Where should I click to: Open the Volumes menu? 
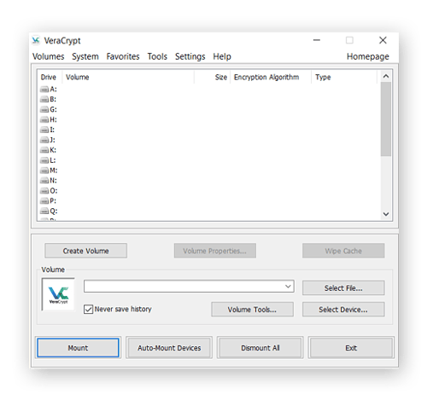[49, 56]
